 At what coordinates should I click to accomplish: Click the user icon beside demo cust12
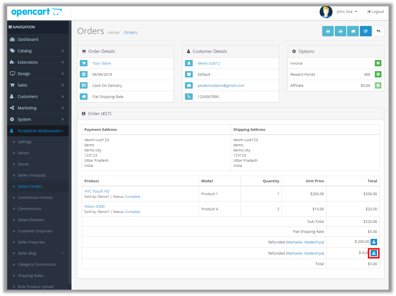[189, 63]
